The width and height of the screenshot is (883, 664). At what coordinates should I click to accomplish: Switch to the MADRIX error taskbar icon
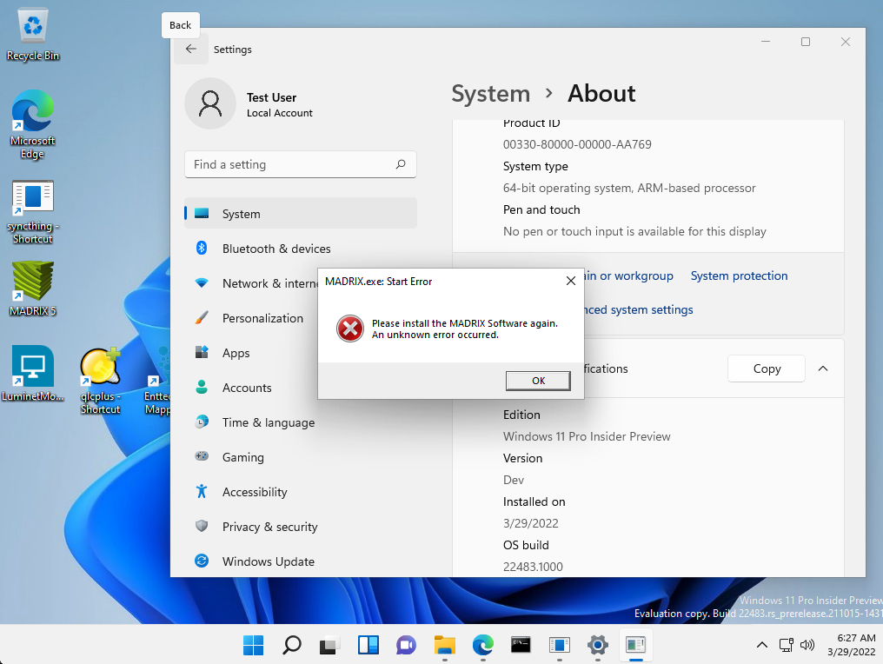coord(636,645)
